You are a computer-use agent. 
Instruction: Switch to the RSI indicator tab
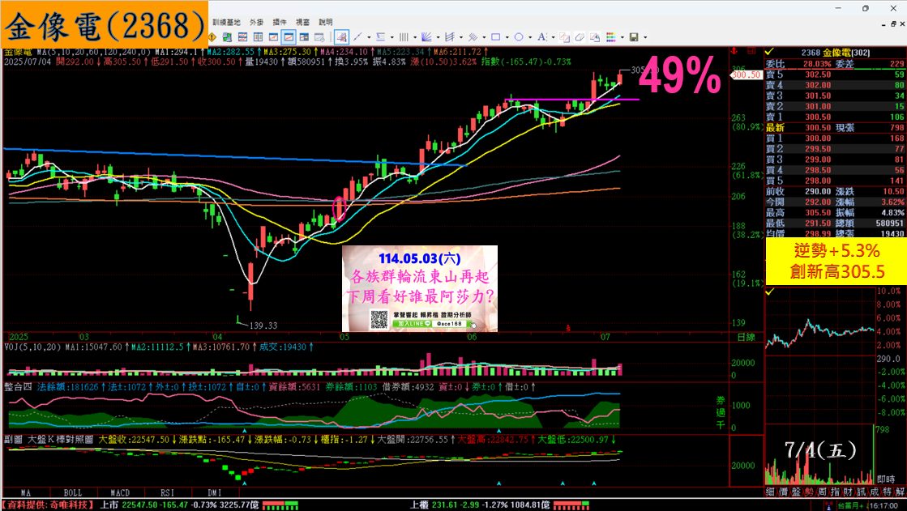coord(167,493)
